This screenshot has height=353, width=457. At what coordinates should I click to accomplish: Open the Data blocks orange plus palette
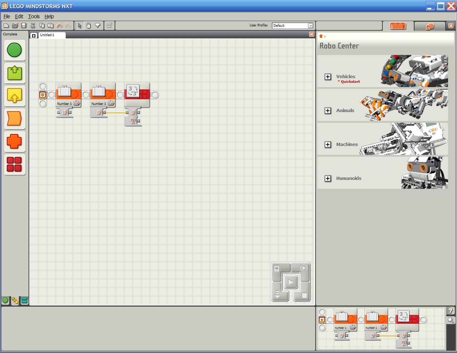[15, 141]
